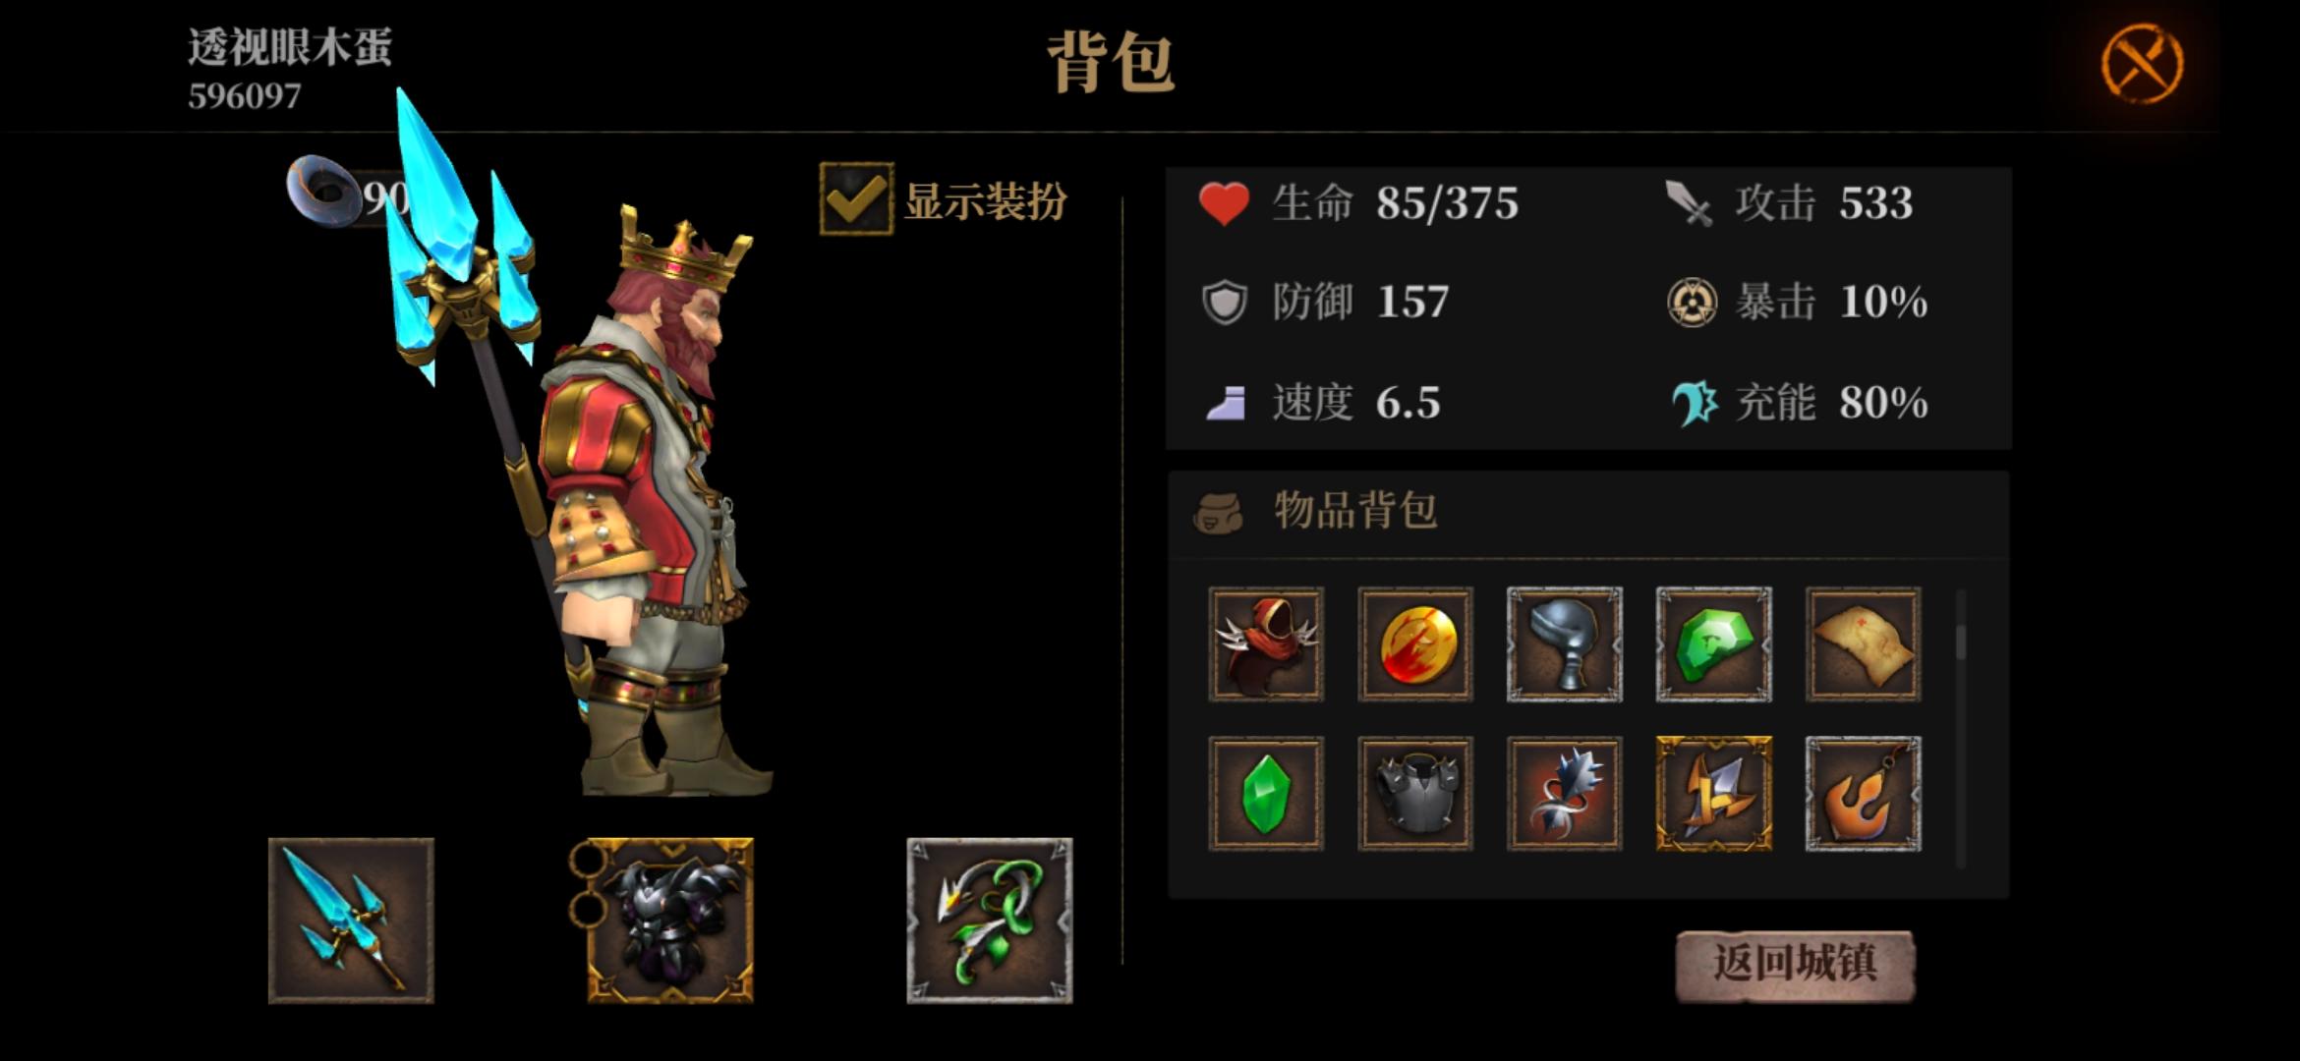
Task: Select the flame pendant item
Action: point(1864,794)
